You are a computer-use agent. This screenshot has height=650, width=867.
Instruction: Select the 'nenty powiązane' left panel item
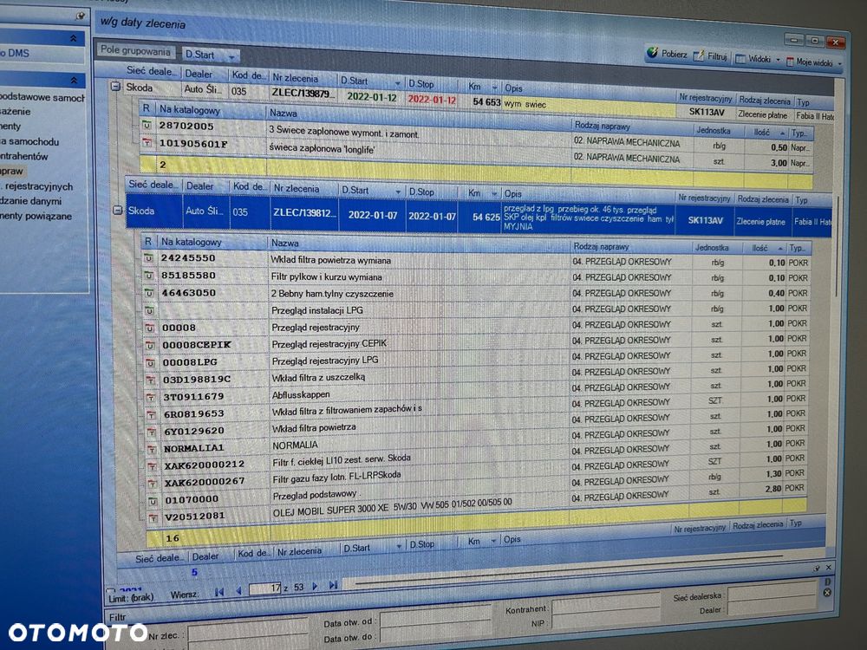pos(36,216)
